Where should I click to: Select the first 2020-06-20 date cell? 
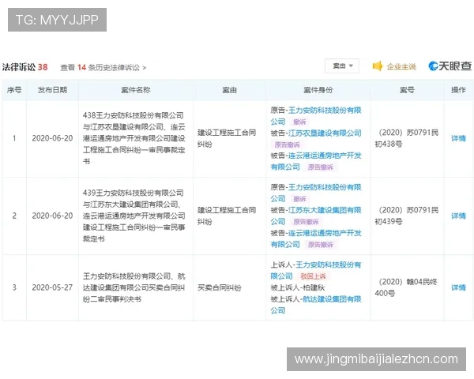coord(52,138)
